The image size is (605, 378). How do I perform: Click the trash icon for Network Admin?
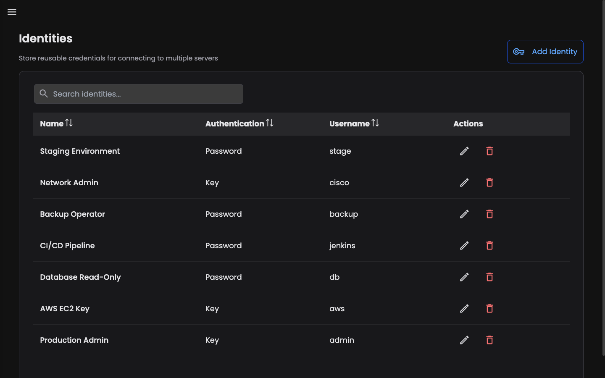[489, 182]
